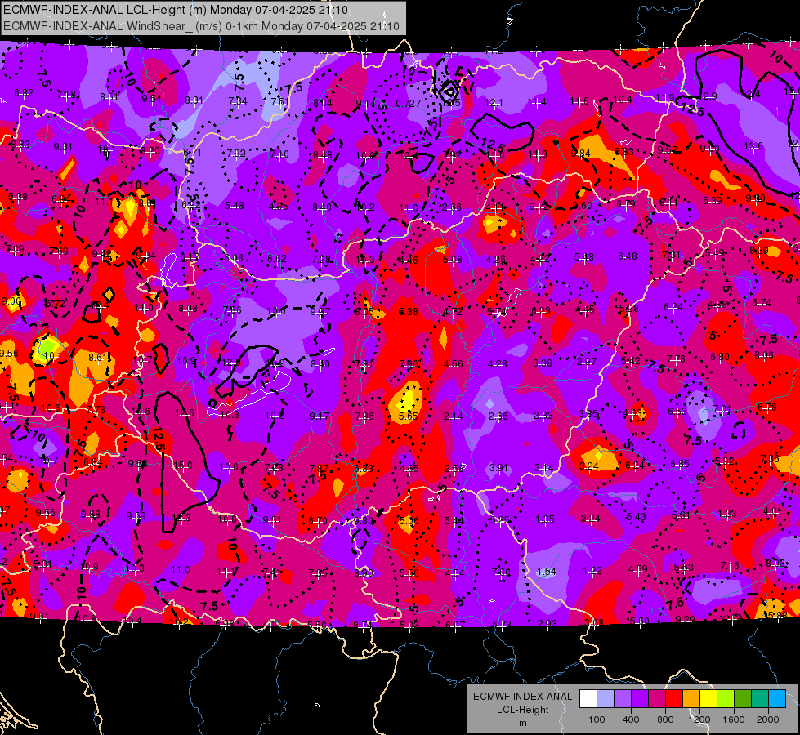Click legend label "ECMWF-INDEX-ANAL" in the legend box
Image resolution: width=800 pixels, height=735 pixels.
click(522, 697)
